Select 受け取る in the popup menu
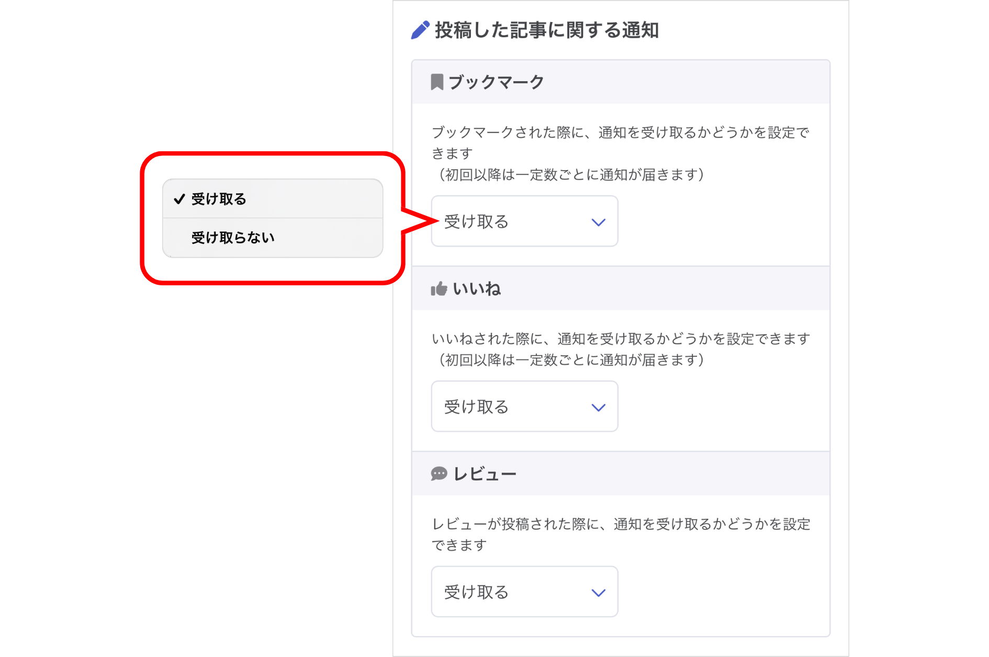 pyautogui.click(x=219, y=199)
